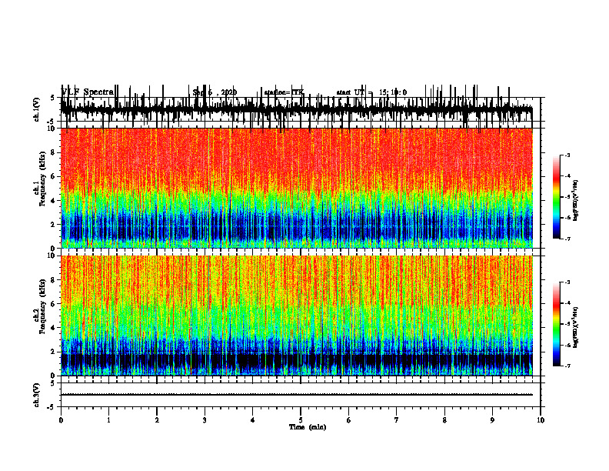Click the "ch.3(V)" waveform axis label
Image resolution: width=609 pixels, height=471 pixels.
pos(36,396)
